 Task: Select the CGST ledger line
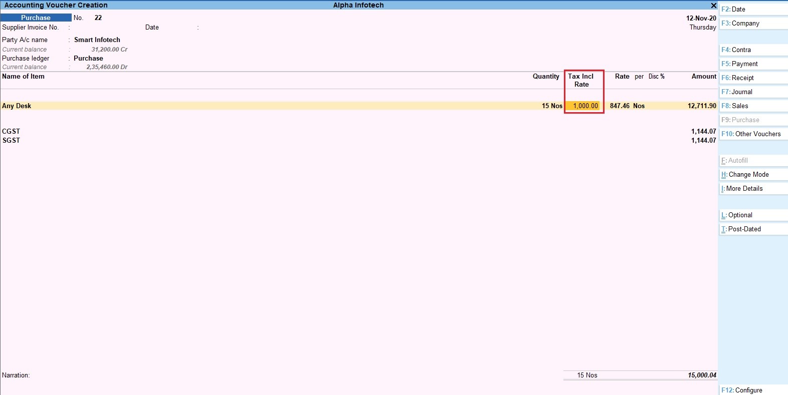click(x=11, y=132)
